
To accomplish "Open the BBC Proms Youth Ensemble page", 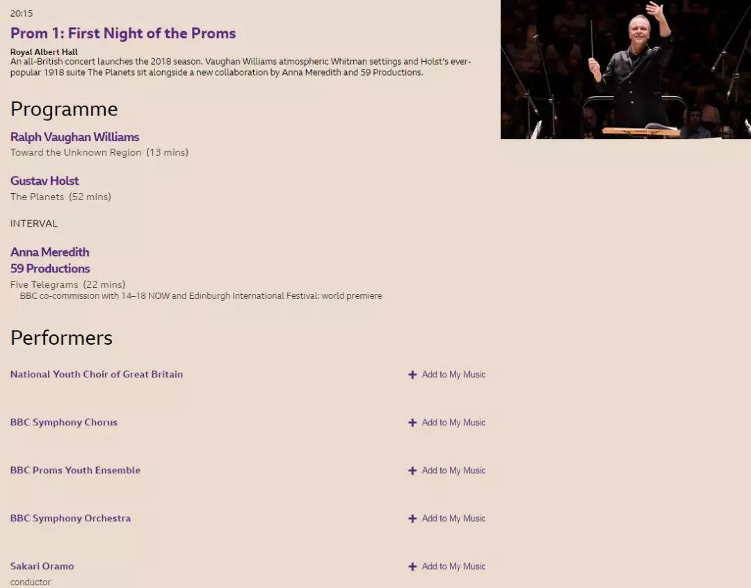I will (x=75, y=470).
